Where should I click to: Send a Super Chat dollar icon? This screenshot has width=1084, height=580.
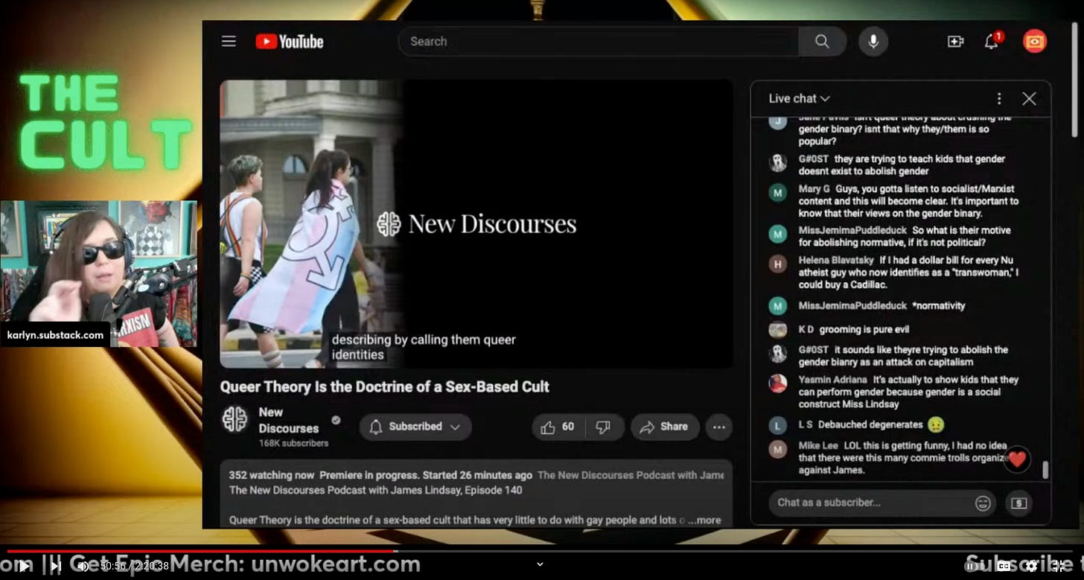(x=1019, y=503)
